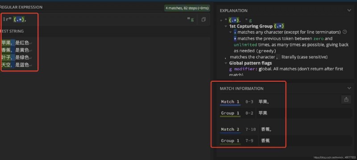This screenshot has width=357, height=160.
Task: Collapse the Match Information panel chevron
Action: coord(349,88)
